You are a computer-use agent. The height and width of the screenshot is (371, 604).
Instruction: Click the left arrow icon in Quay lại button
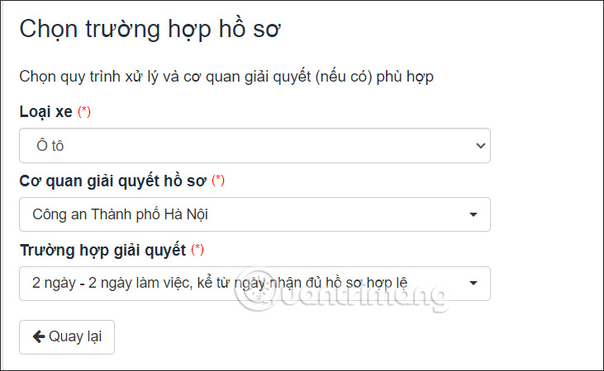pyautogui.click(x=38, y=336)
